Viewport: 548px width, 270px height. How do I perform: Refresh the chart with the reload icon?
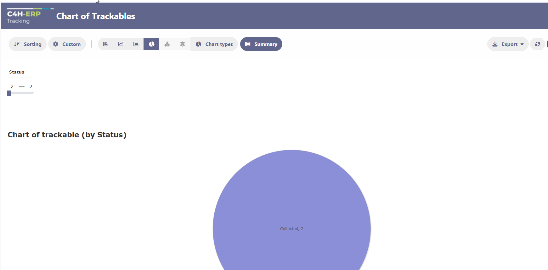coord(537,44)
